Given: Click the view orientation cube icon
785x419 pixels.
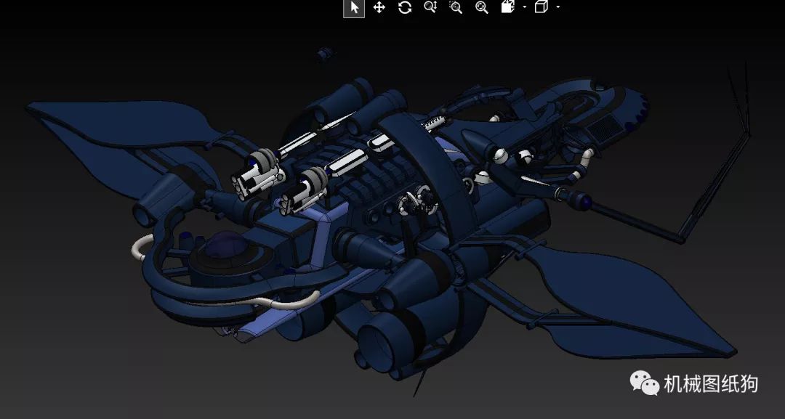Looking at the screenshot, I should (508, 7).
